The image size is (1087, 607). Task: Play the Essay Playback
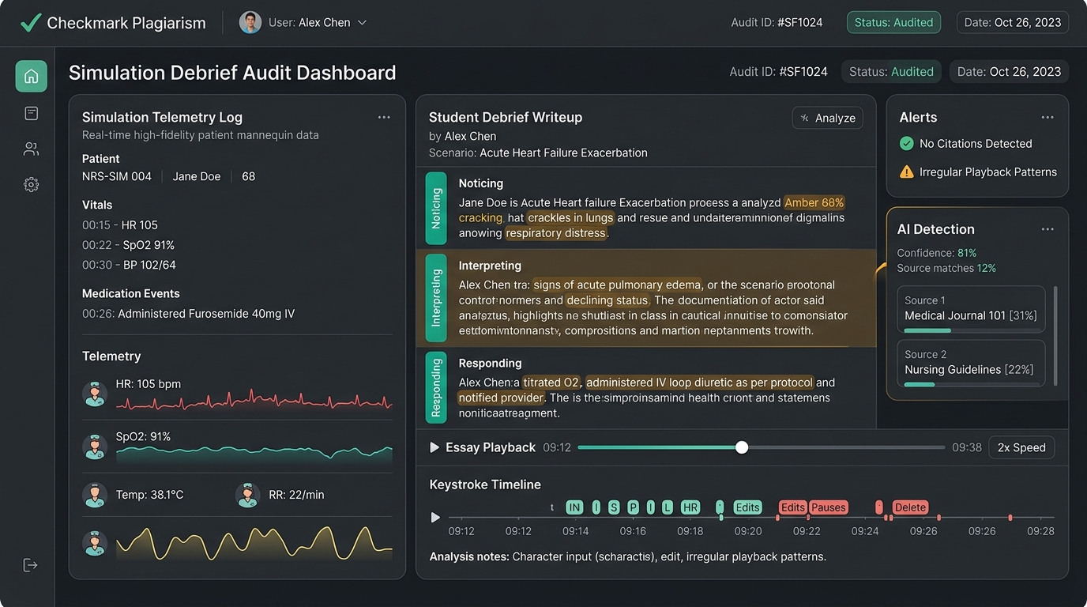[434, 447]
